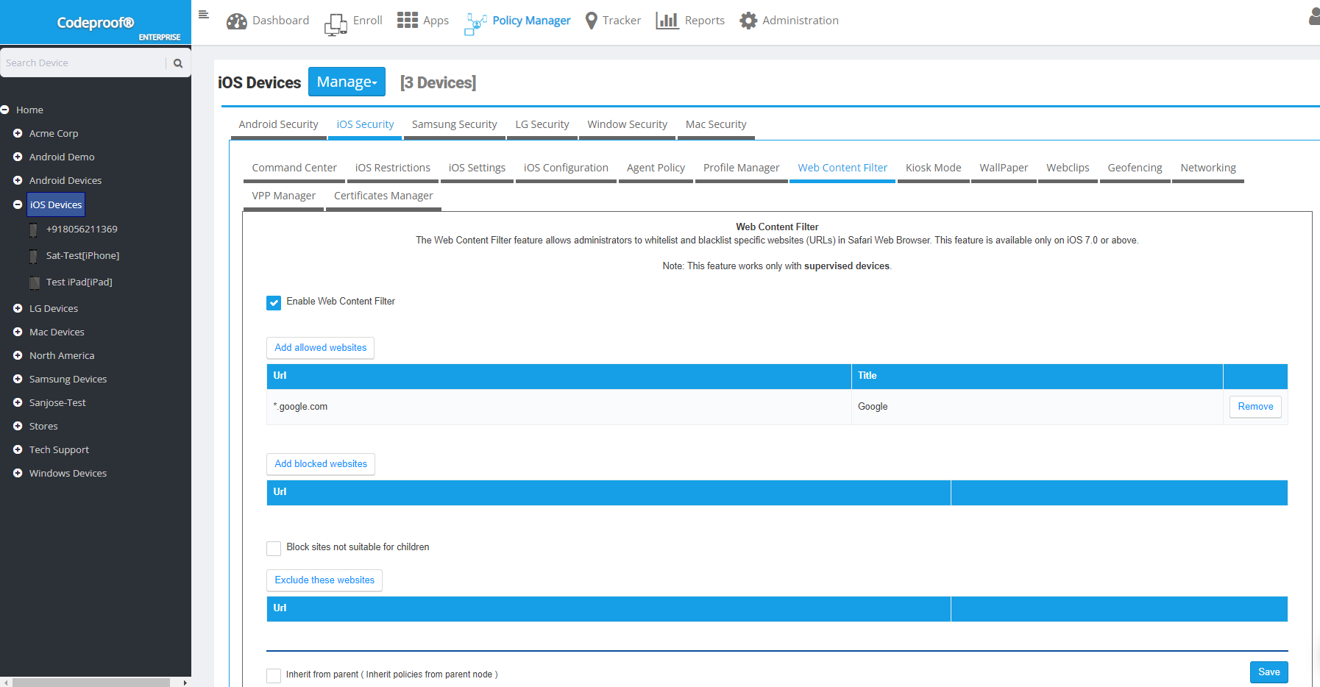The width and height of the screenshot is (1320, 687).
Task: Open the Kiosk Mode tab
Action: pos(933,168)
